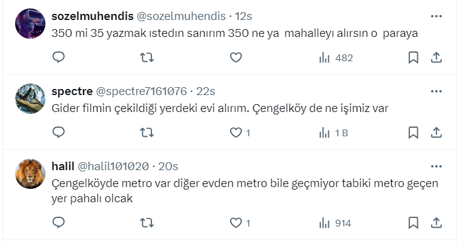
Task: Bookmark the spectre tweet
Action: point(413,133)
